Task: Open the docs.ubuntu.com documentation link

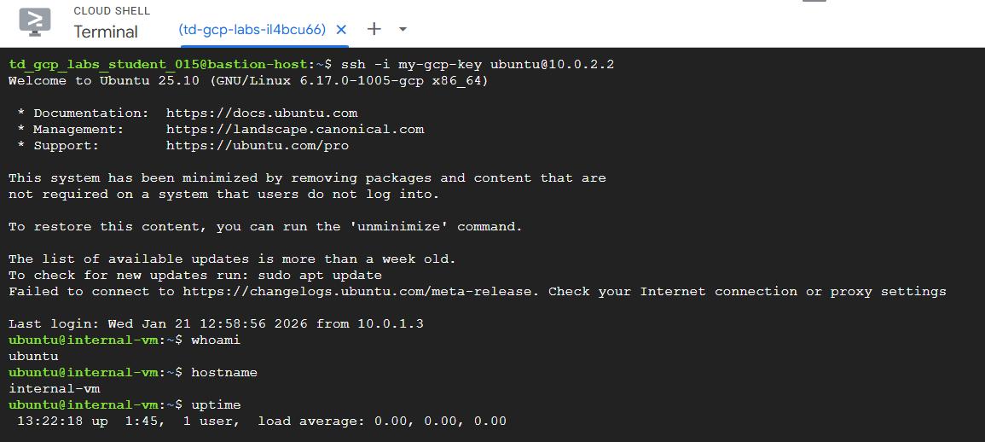Action: click(262, 113)
